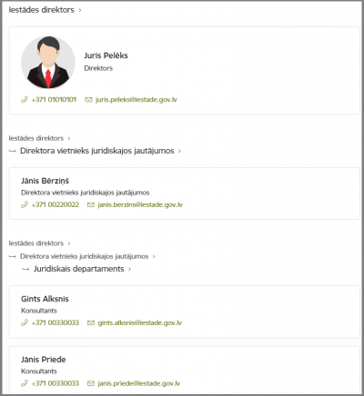Click top Iestādes direktors breadcrumb heading

pyautogui.click(x=42, y=10)
